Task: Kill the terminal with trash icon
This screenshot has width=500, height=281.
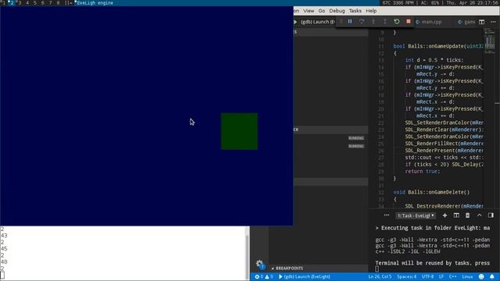Action: pyautogui.click(x=467, y=215)
